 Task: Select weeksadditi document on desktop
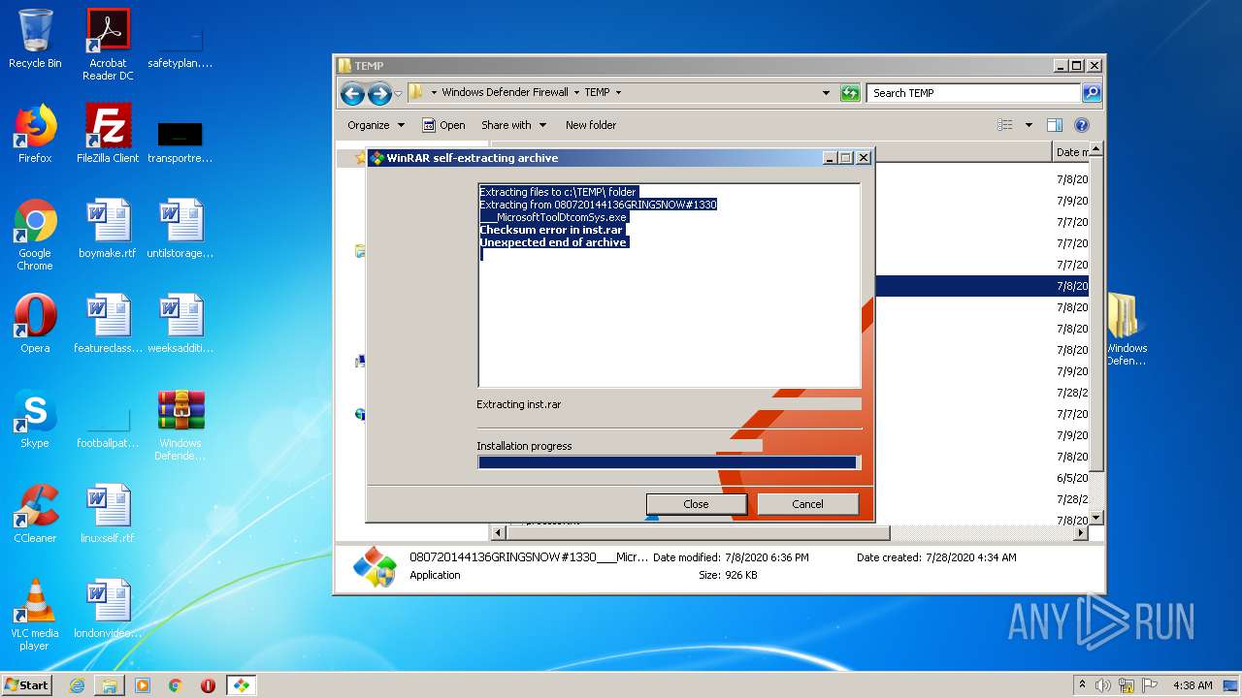[x=180, y=325]
